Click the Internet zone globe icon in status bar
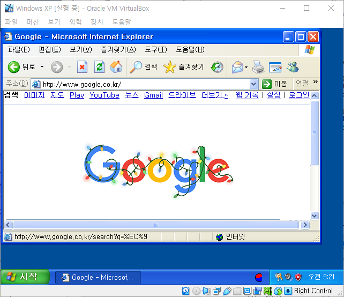The height and width of the screenshot is (297, 344). [x=219, y=237]
